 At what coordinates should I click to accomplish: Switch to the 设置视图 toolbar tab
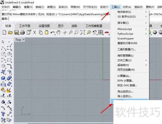(x=44, y=26)
